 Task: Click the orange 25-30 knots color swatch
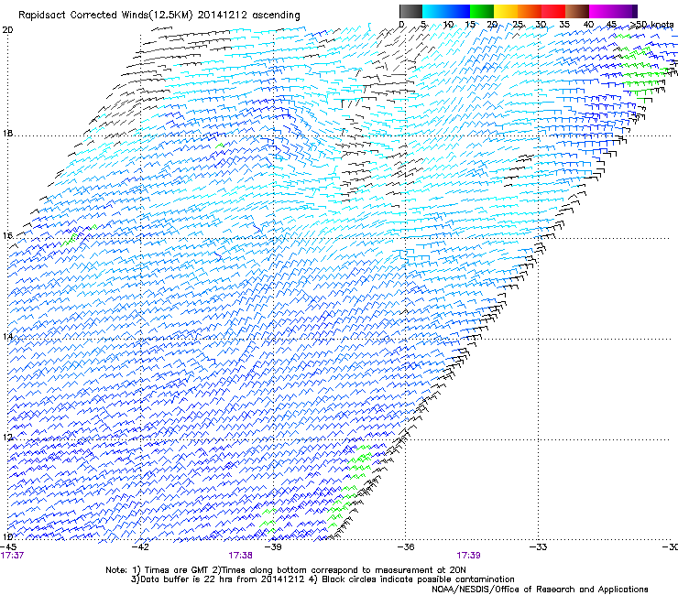(530, 11)
